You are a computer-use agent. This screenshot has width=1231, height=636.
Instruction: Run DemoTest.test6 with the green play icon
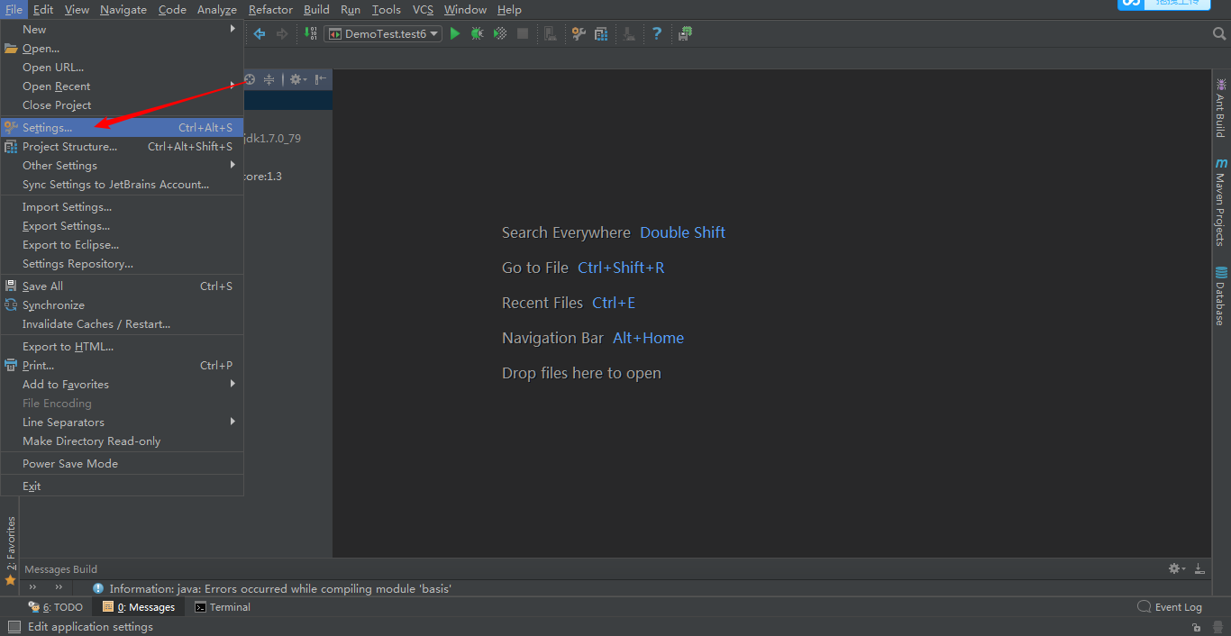tap(455, 33)
